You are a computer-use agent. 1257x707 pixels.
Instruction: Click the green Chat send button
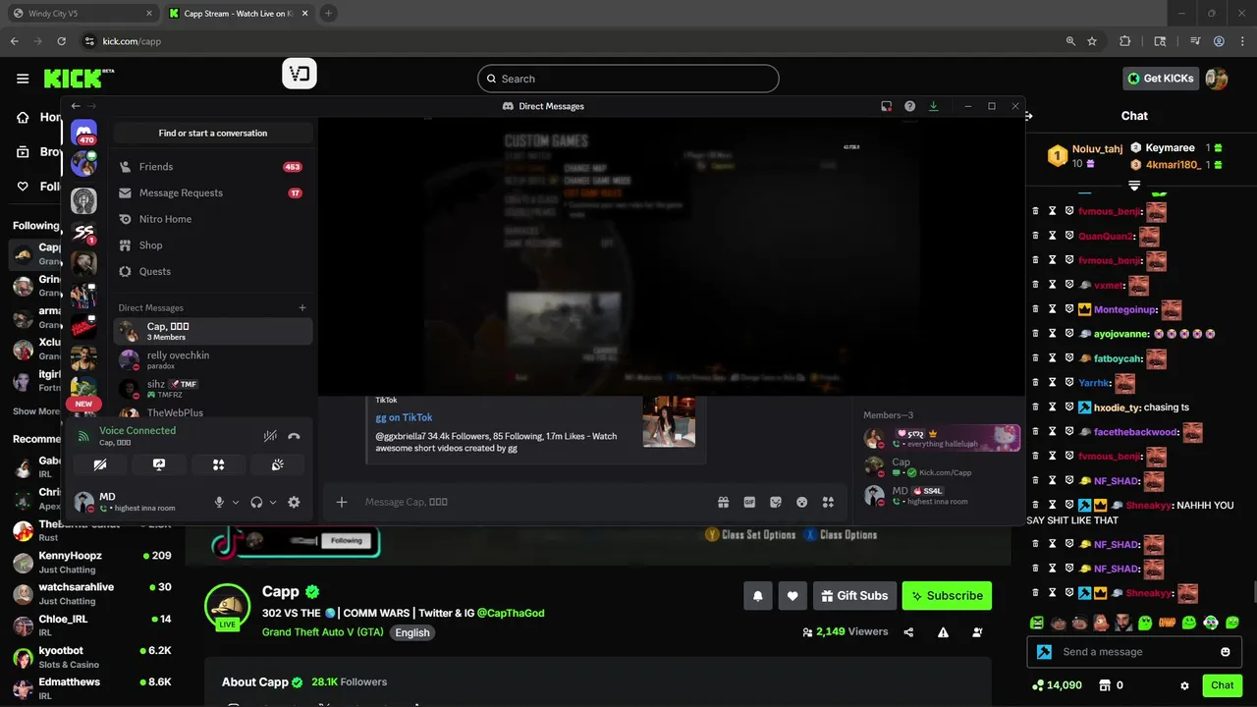coord(1223,685)
